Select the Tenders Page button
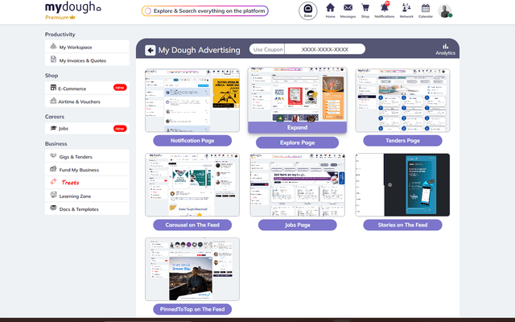Screen dimensions: 515x322 402,140
